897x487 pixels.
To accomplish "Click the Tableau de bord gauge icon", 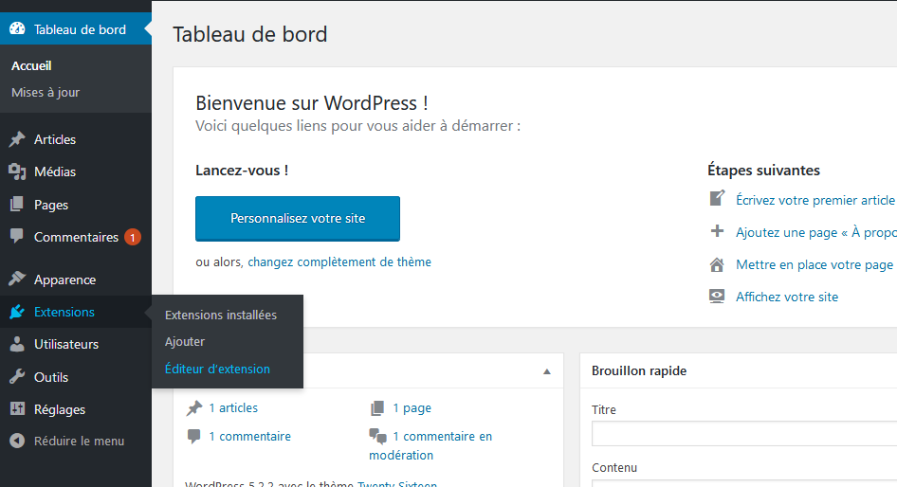I will coord(17,28).
